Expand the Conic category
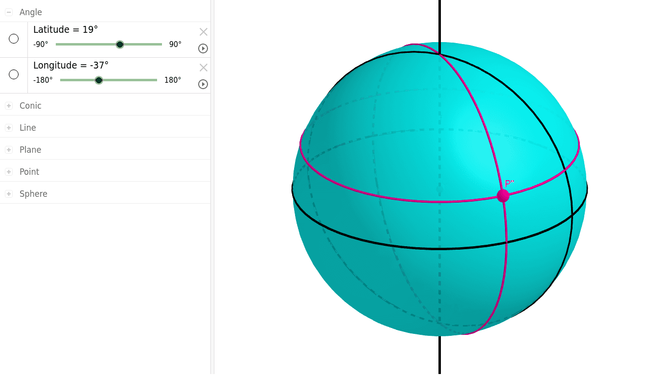The height and width of the screenshot is (375, 666). pyautogui.click(x=9, y=106)
